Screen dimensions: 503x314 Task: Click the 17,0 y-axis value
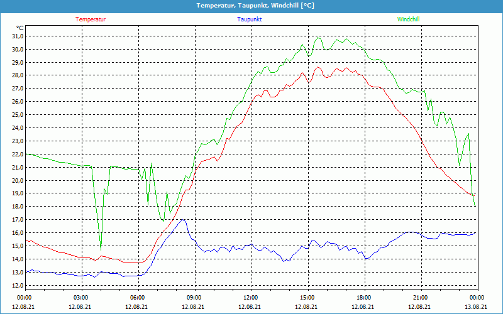(18, 219)
